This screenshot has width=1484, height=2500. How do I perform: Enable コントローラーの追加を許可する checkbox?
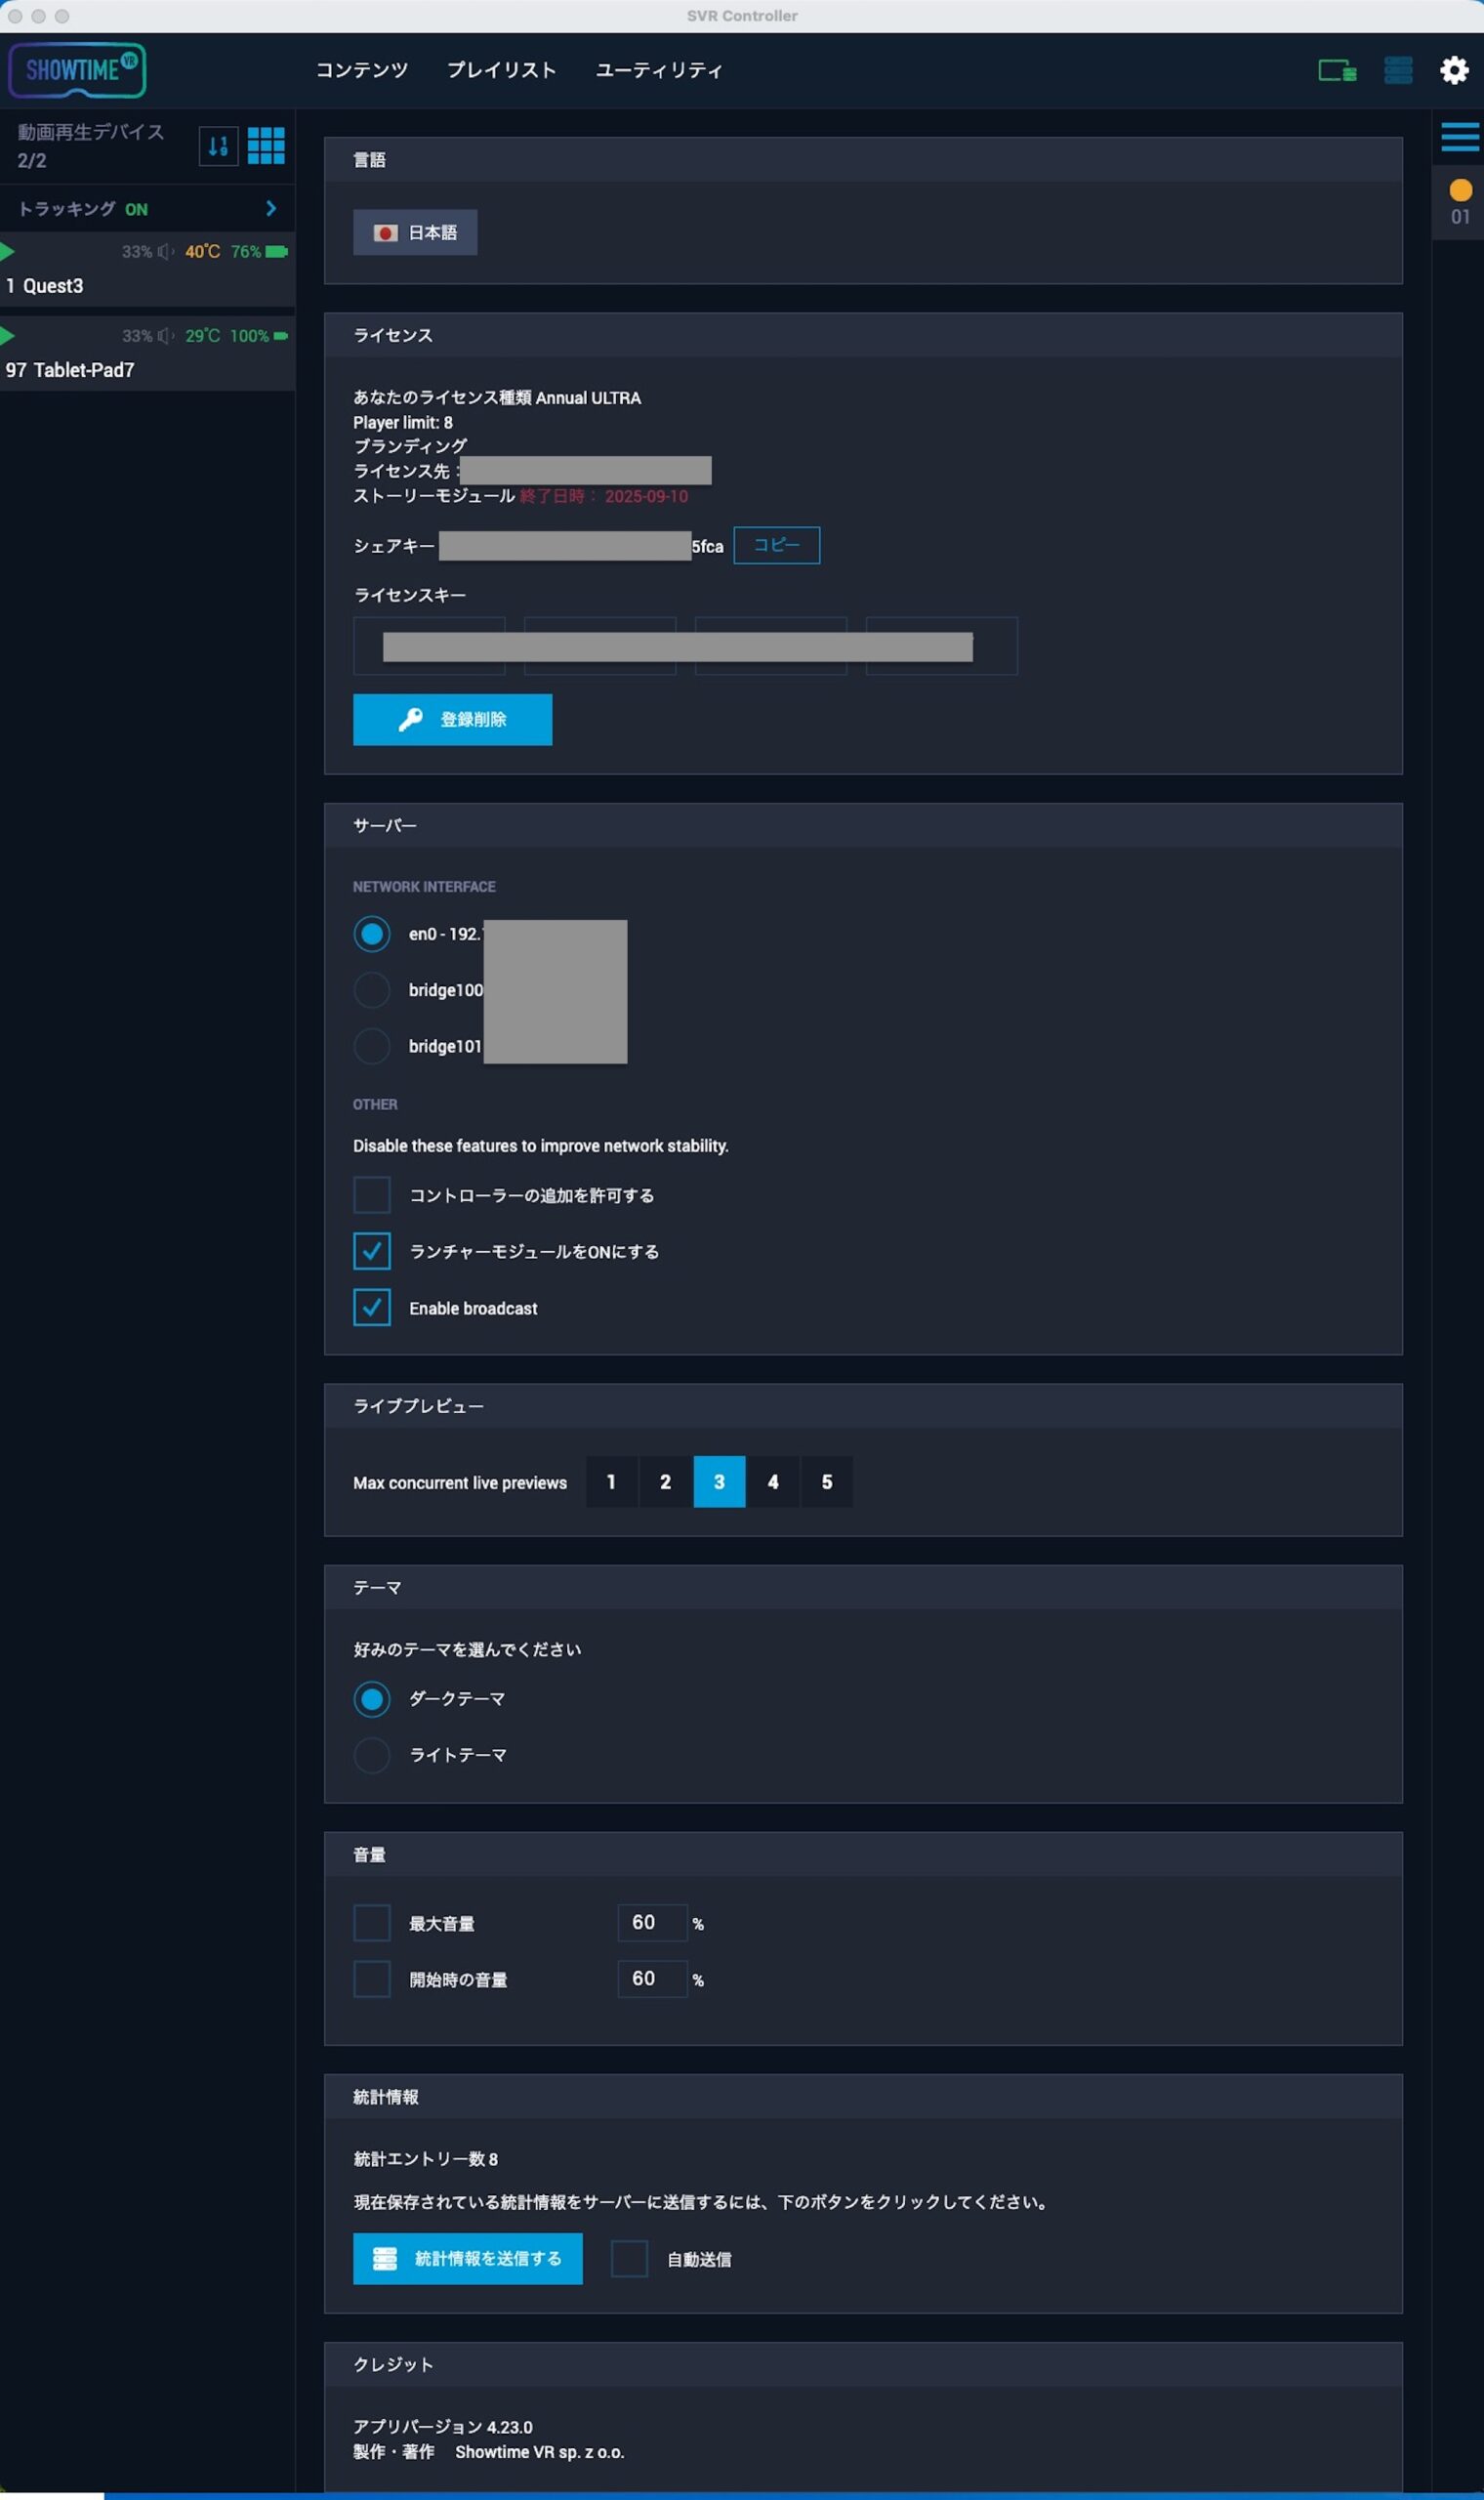pyautogui.click(x=372, y=1195)
